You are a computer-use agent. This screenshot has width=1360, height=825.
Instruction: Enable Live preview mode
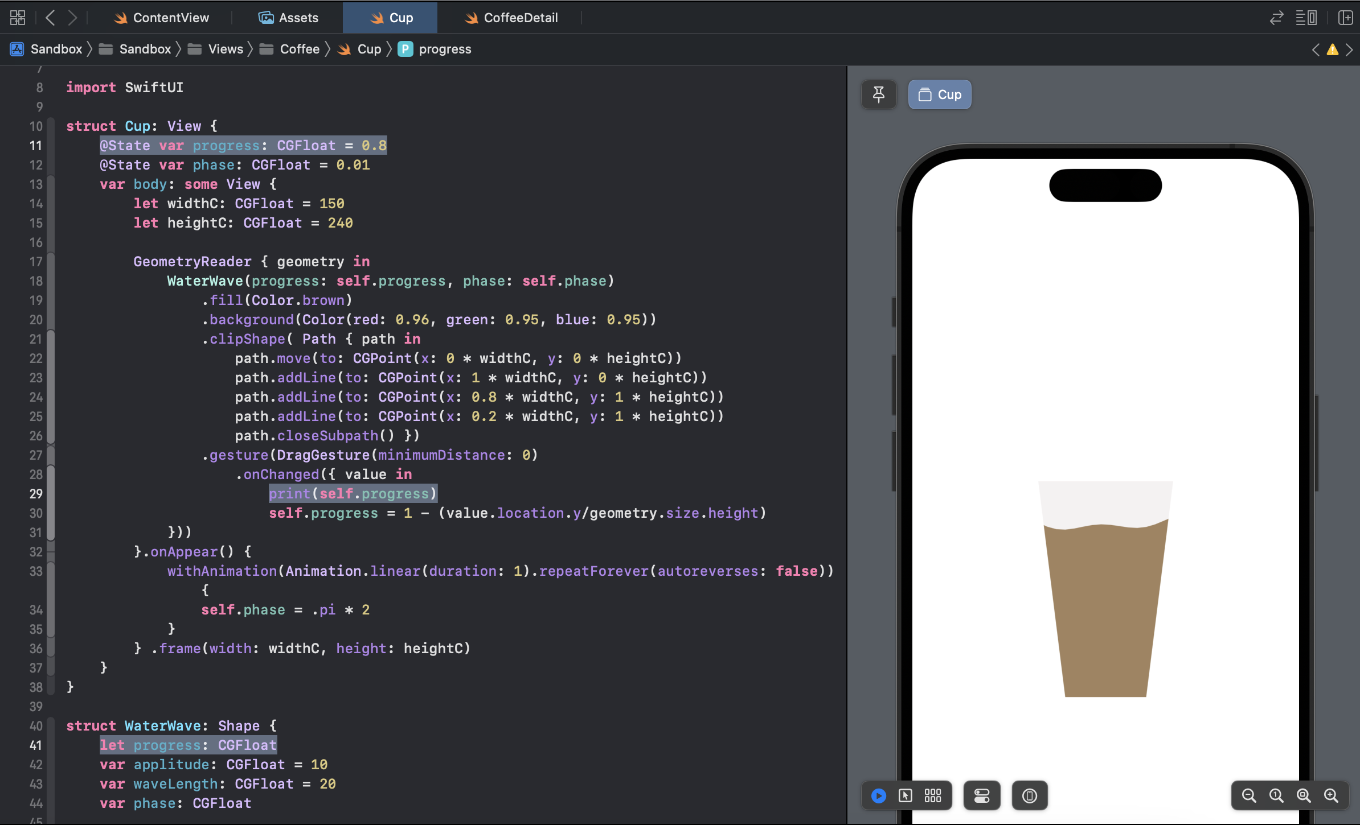[x=878, y=795]
